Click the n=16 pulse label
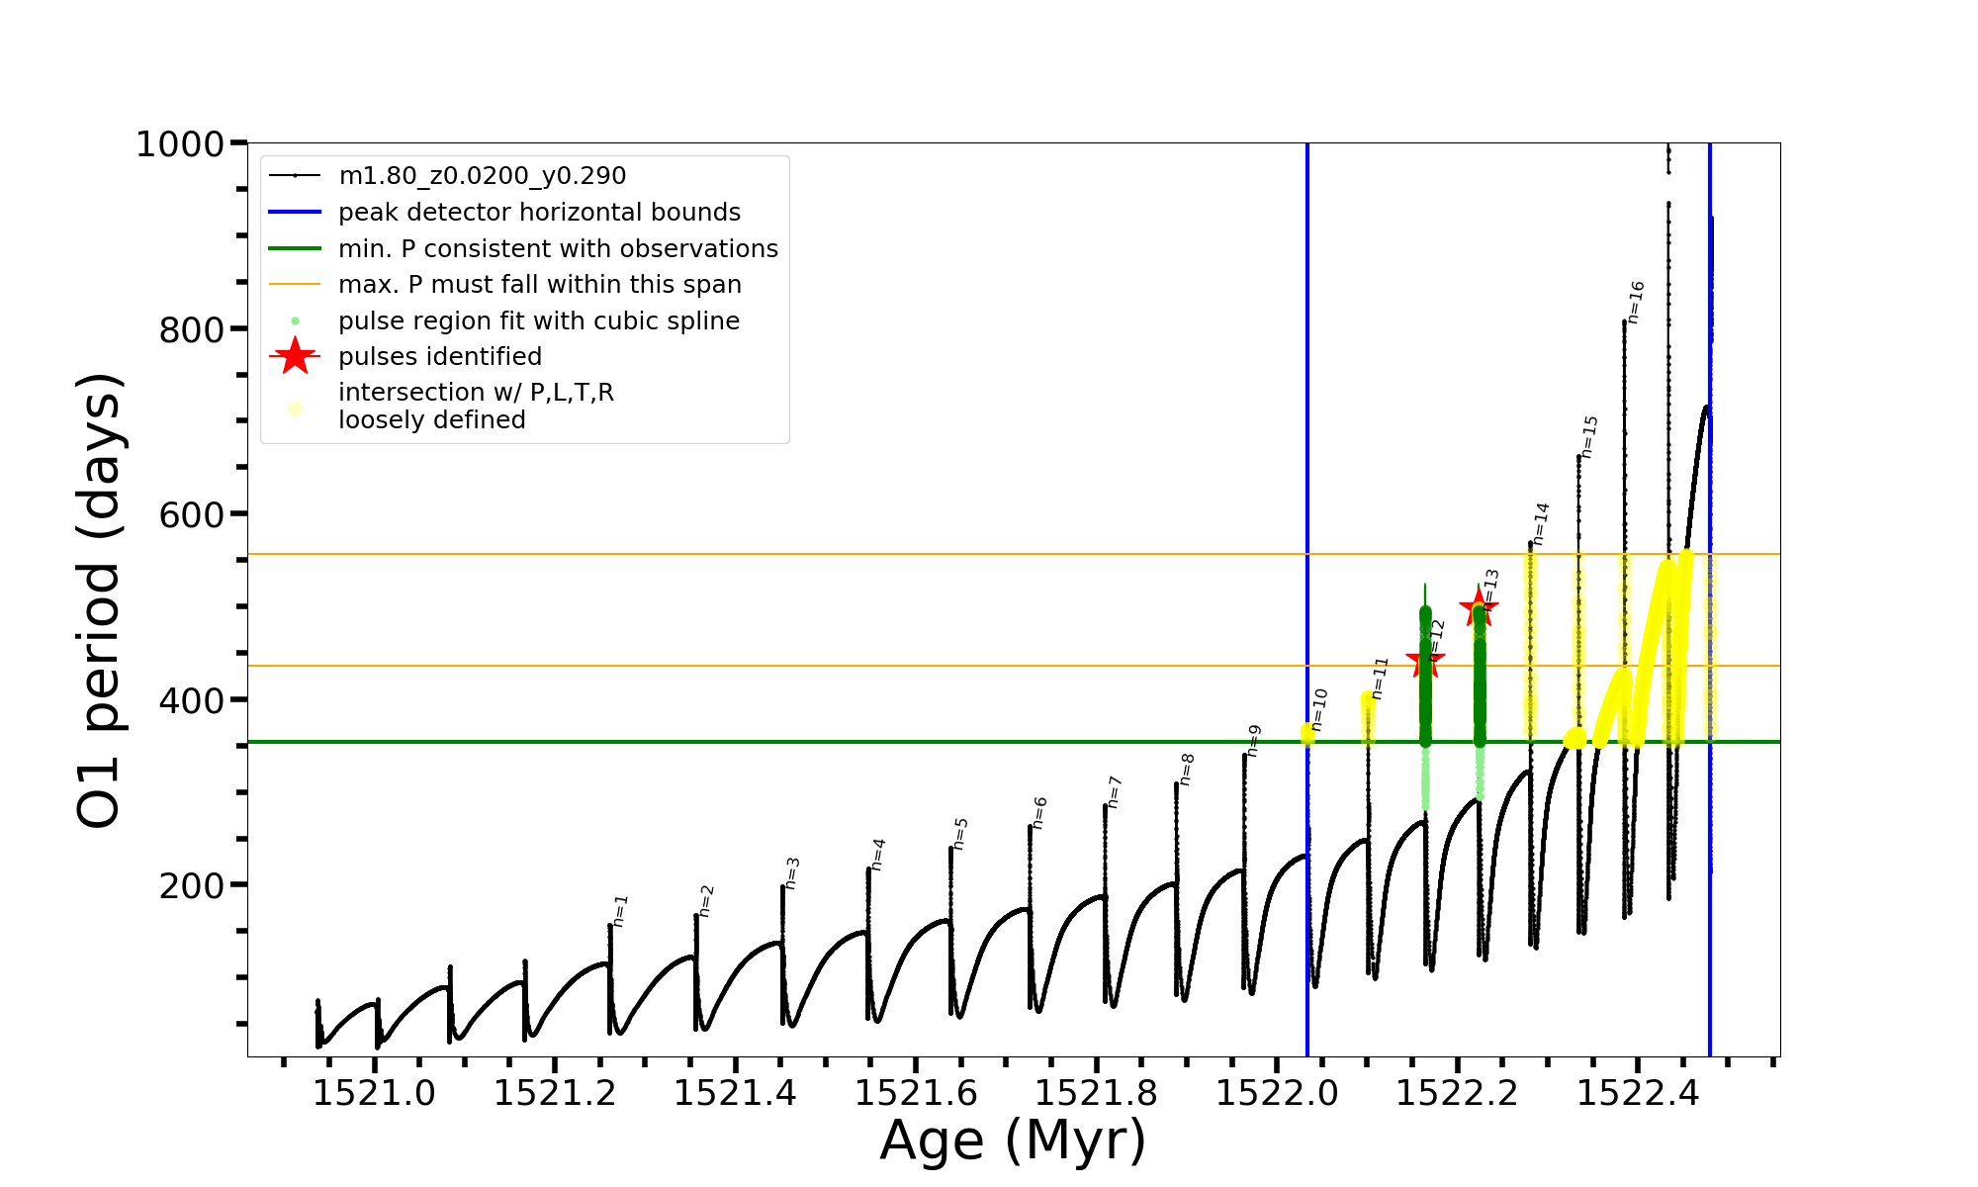 tap(1636, 302)
